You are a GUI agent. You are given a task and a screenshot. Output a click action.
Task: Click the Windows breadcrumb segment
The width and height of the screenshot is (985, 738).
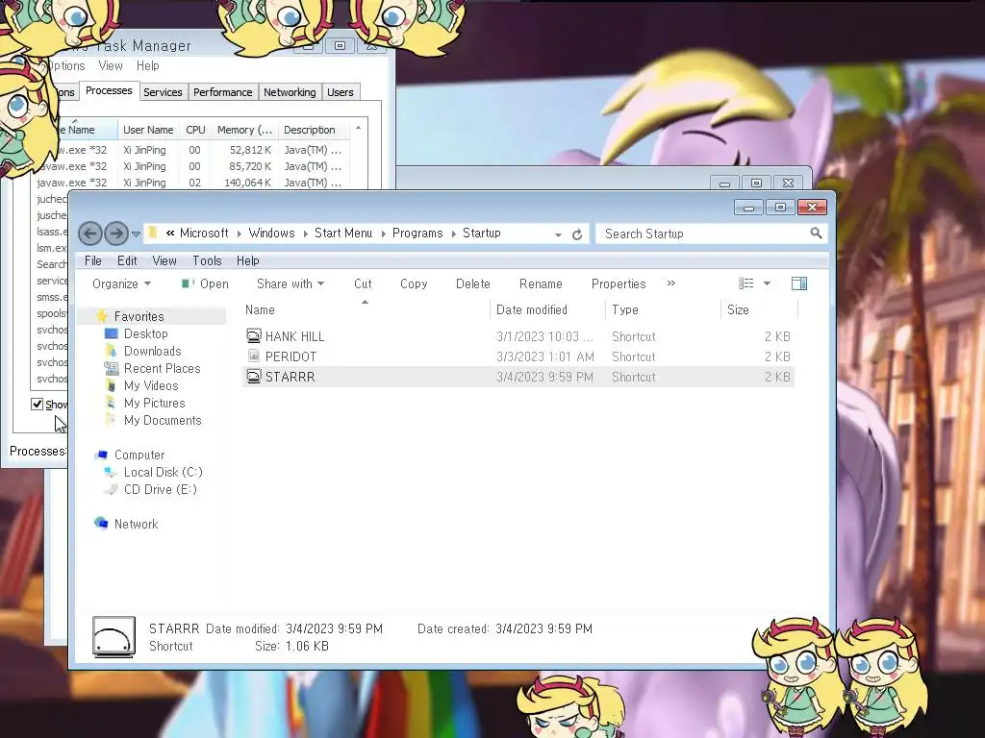(x=271, y=233)
